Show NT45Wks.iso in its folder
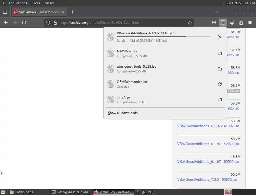This screenshot has width=256, height=195. pos(220,53)
